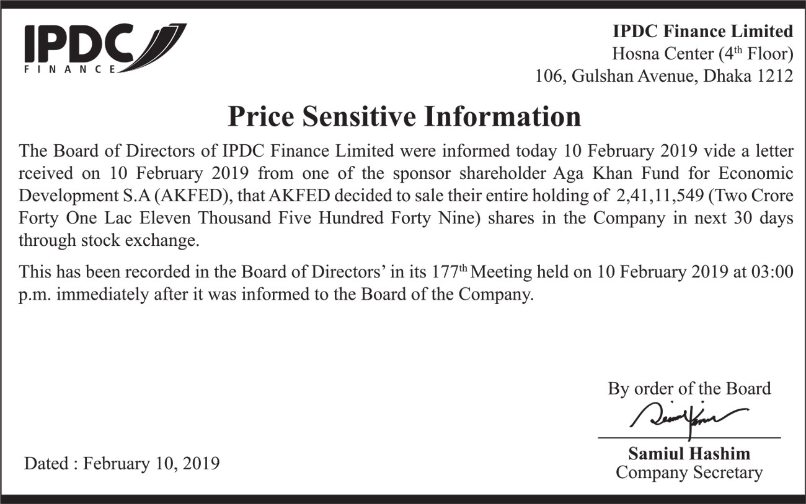Click the "Company Secretary" title
Image resolution: width=806 pixels, height=504 pixels.
pos(689,473)
